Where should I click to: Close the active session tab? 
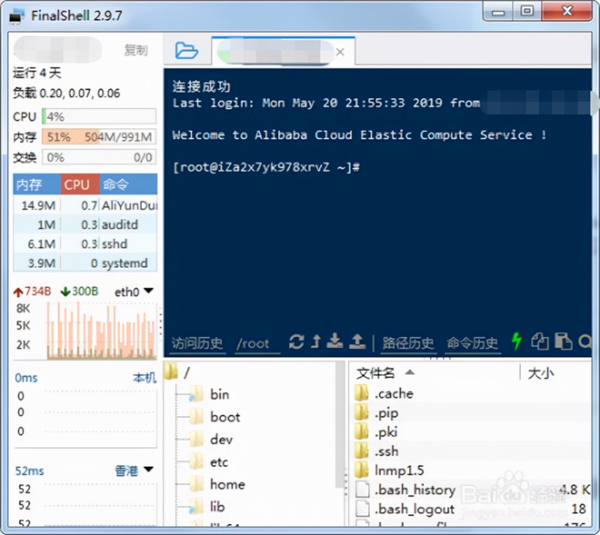[x=340, y=52]
